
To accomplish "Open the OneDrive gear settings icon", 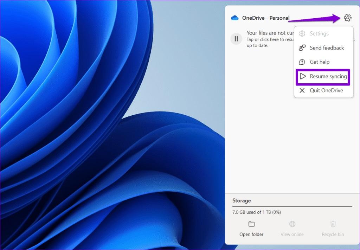I will coord(347,18).
